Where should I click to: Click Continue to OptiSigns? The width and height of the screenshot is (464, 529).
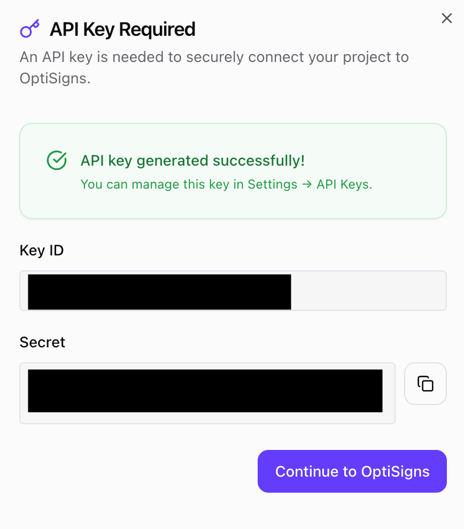(x=352, y=471)
